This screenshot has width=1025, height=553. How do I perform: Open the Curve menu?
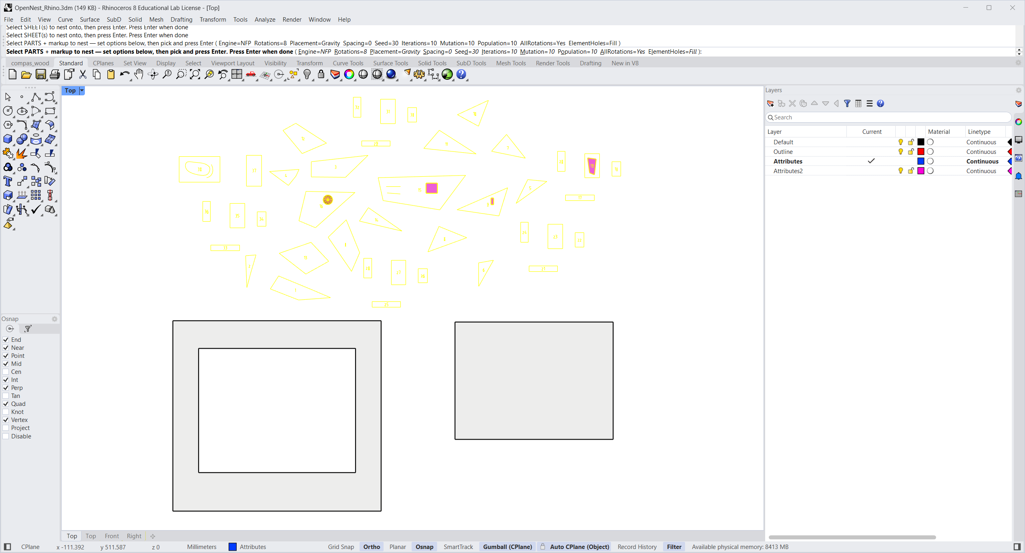click(65, 20)
